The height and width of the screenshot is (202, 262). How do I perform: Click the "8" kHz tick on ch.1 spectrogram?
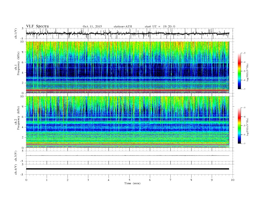[23, 52]
